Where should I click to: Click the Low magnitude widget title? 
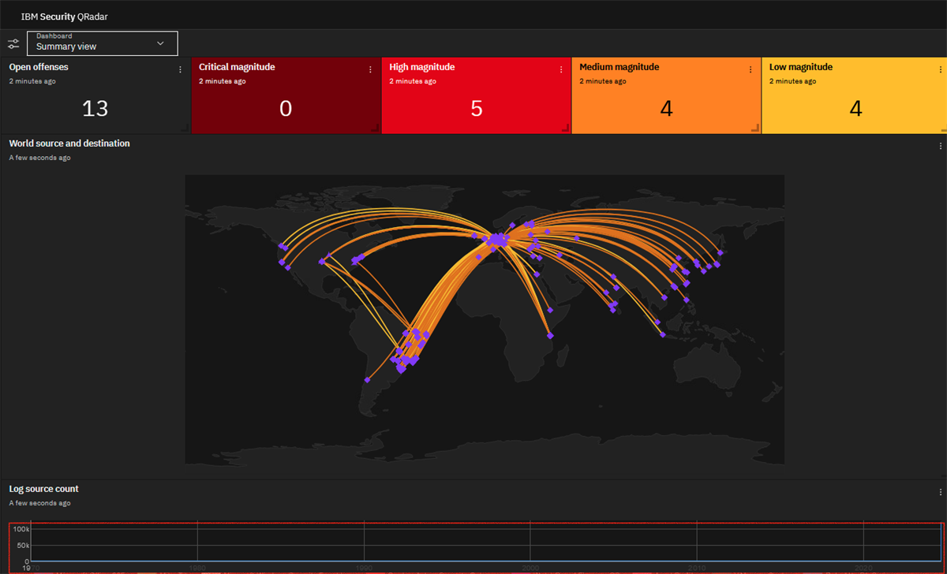pyautogui.click(x=800, y=67)
